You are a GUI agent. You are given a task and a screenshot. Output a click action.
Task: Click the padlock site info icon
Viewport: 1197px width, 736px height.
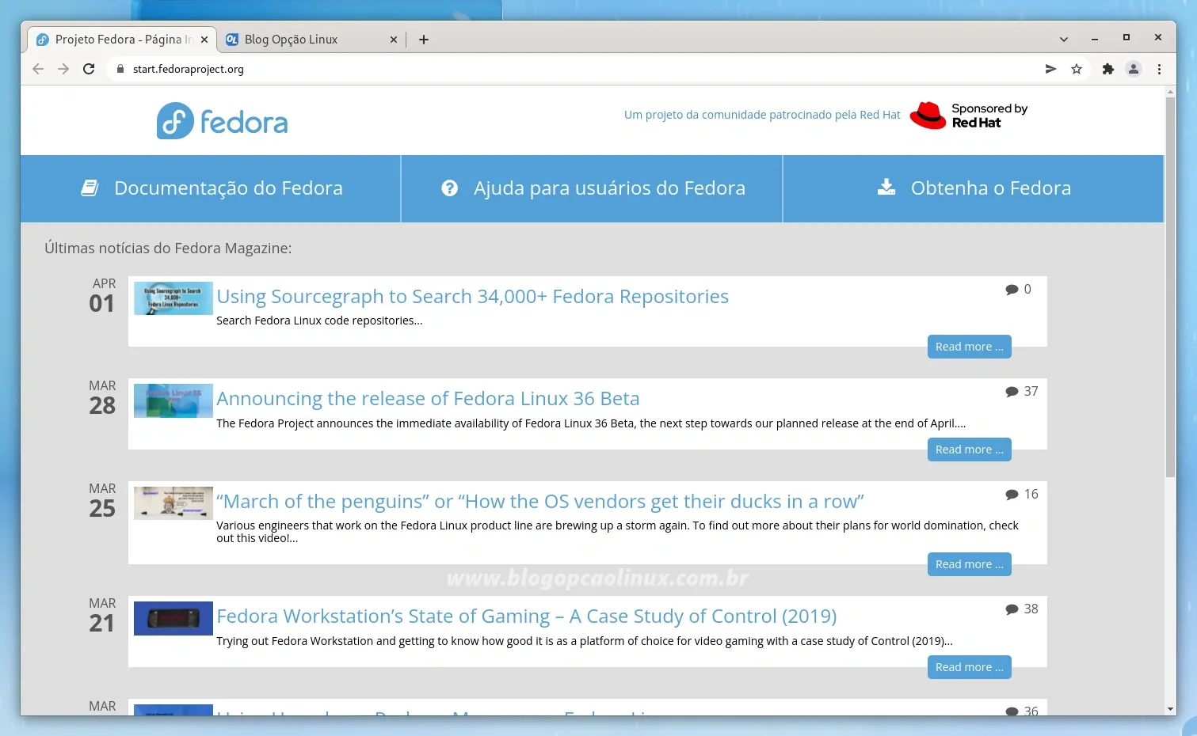[x=120, y=69]
